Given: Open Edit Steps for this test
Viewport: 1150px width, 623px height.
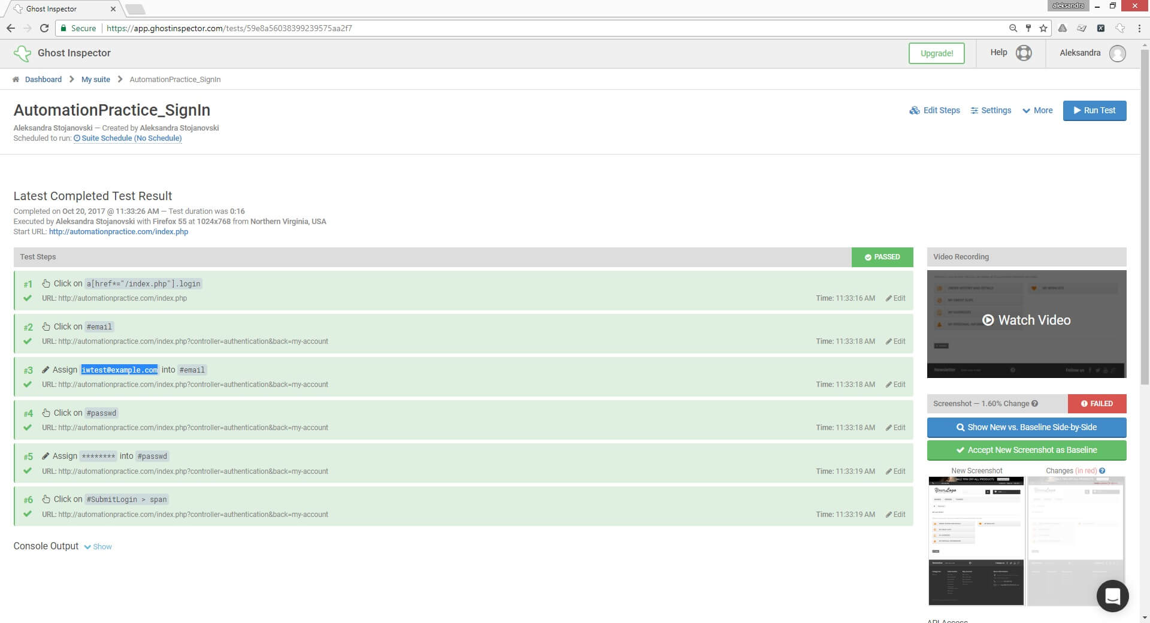Looking at the screenshot, I should [934, 110].
